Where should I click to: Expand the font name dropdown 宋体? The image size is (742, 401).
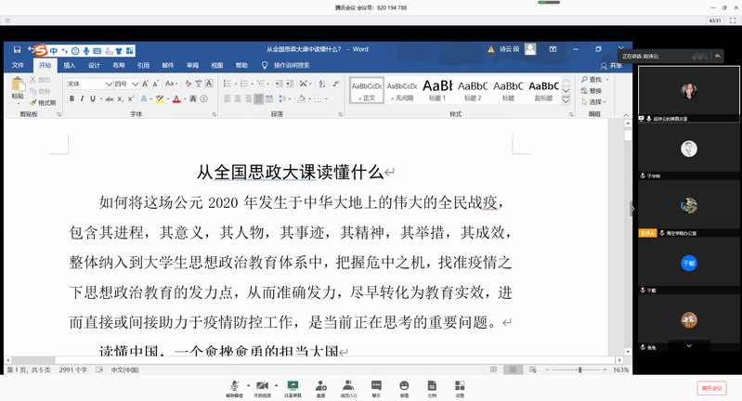point(110,84)
